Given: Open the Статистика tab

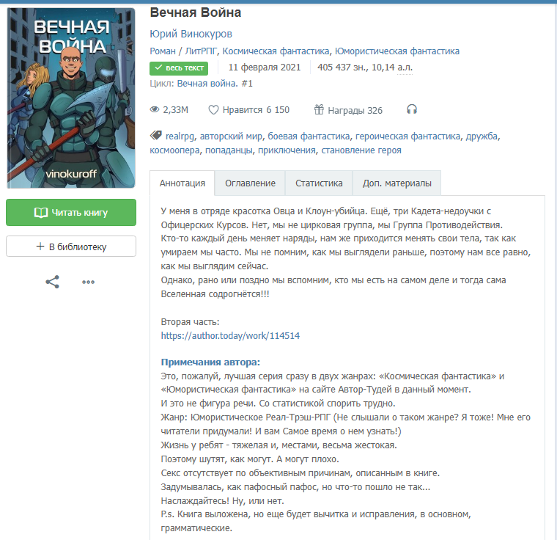Looking at the screenshot, I should (319, 183).
